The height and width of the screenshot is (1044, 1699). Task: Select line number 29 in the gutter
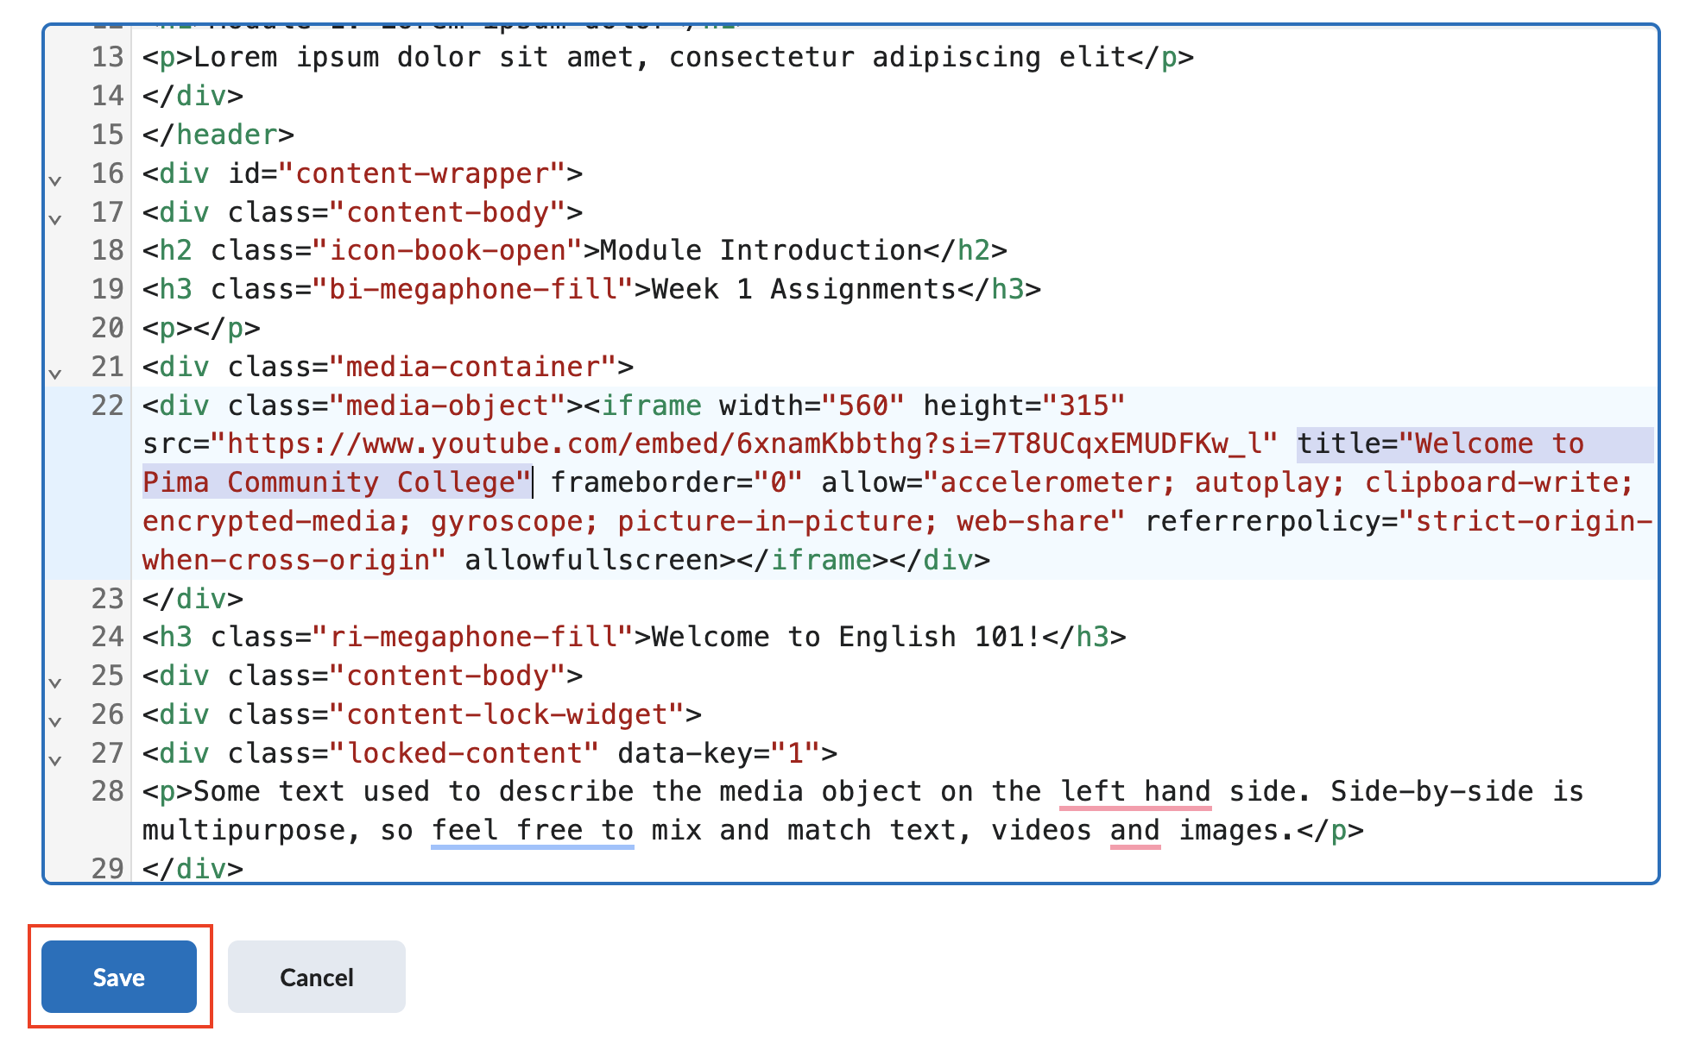[x=108, y=868]
